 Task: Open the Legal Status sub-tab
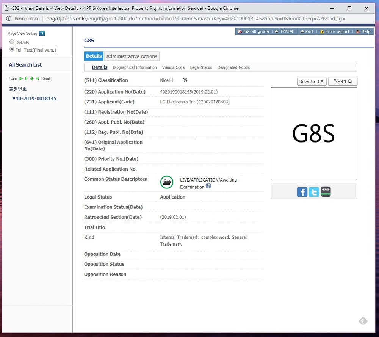[x=201, y=67]
